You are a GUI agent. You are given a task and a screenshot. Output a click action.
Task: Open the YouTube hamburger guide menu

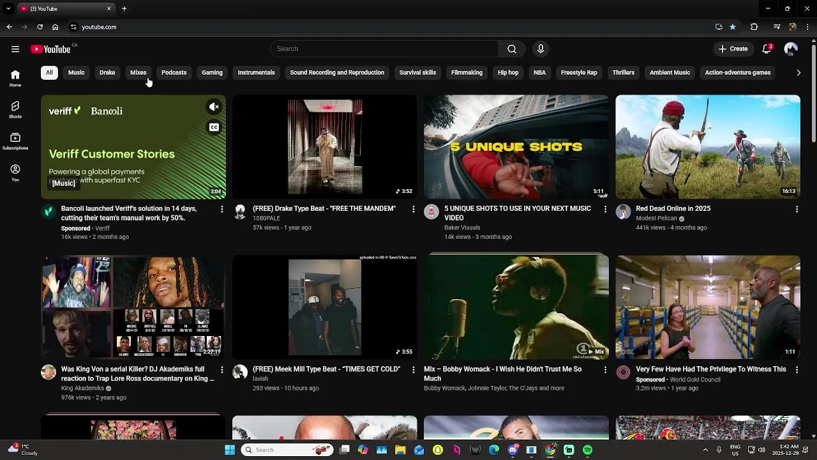coord(15,49)
